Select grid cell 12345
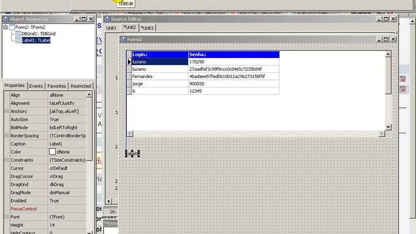The image size is (416, 234). (234, 91)
